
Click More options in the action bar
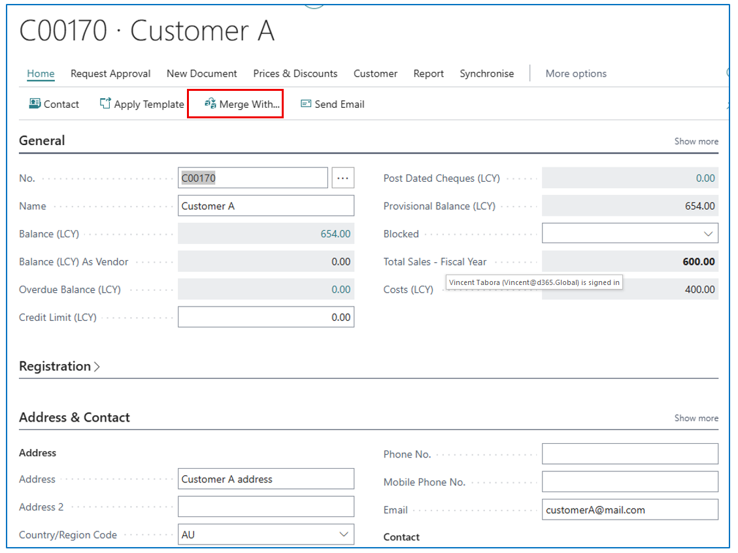tap(576, 74)
